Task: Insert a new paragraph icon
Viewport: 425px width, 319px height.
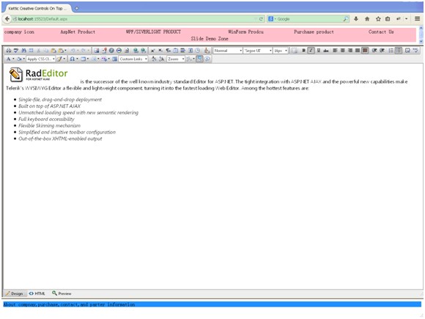Action: (x=168, y=51)
